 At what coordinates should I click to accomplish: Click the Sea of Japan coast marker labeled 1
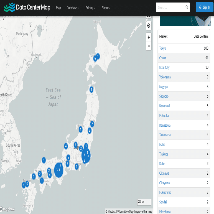[44, 160]
